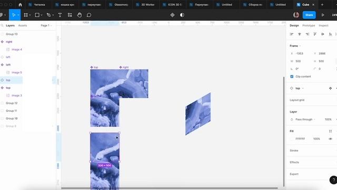This screenshot has width=337, height=190.
Task: Click the Layout grid section
Action: (297, 100)
